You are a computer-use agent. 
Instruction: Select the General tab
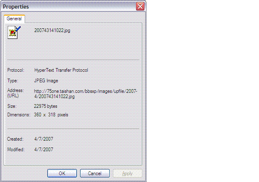click(14, 19)
